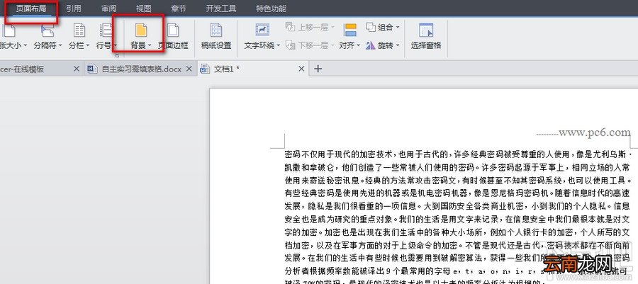This screenshot has height=284, width=638.
Task: Close the 文档1 tab
Action: point(301,69)
